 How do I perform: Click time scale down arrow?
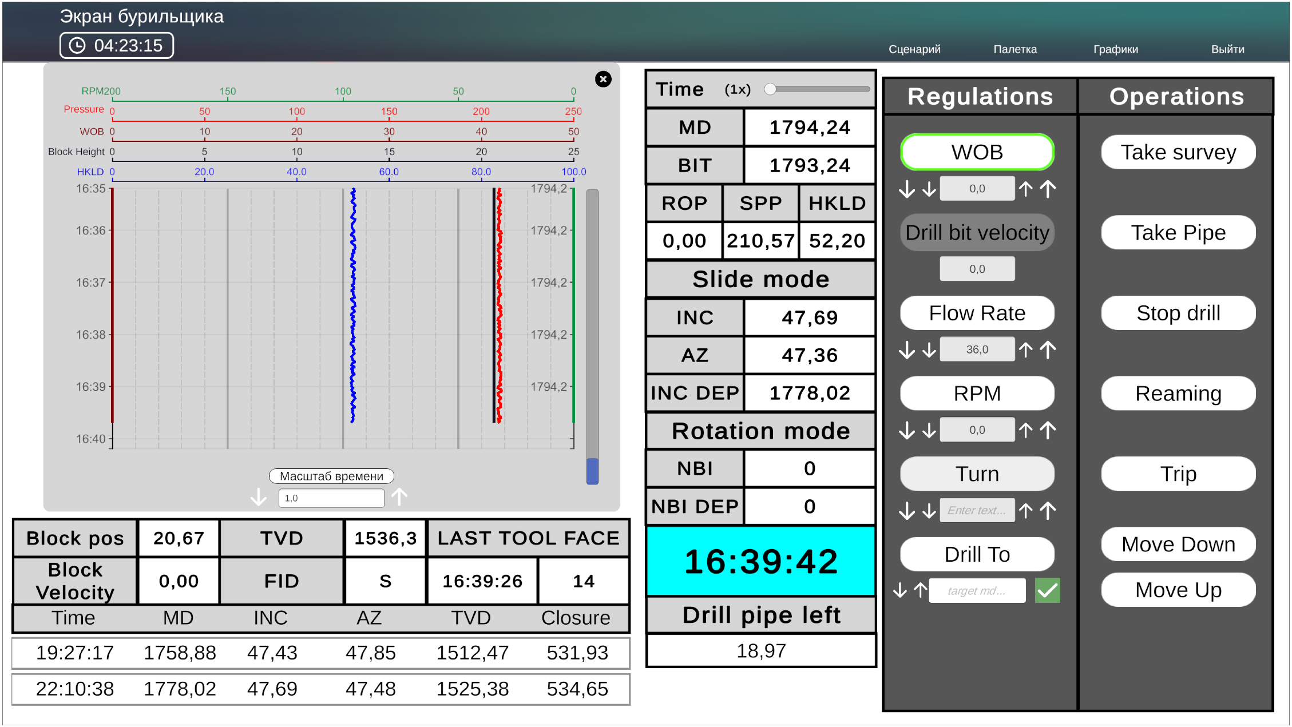tap(259, 497)
